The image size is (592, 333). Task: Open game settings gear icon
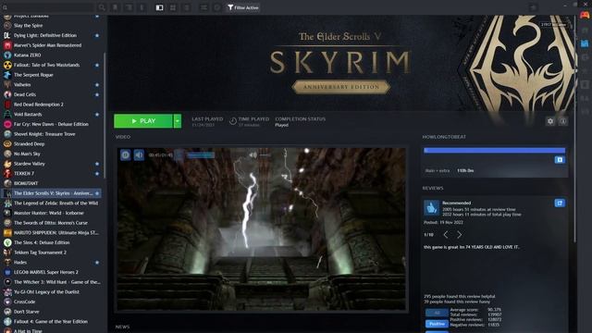[550, 121]
